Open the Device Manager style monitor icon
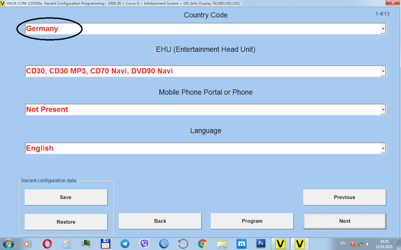This screenshot has height=250, width=401. coord(86,244)
